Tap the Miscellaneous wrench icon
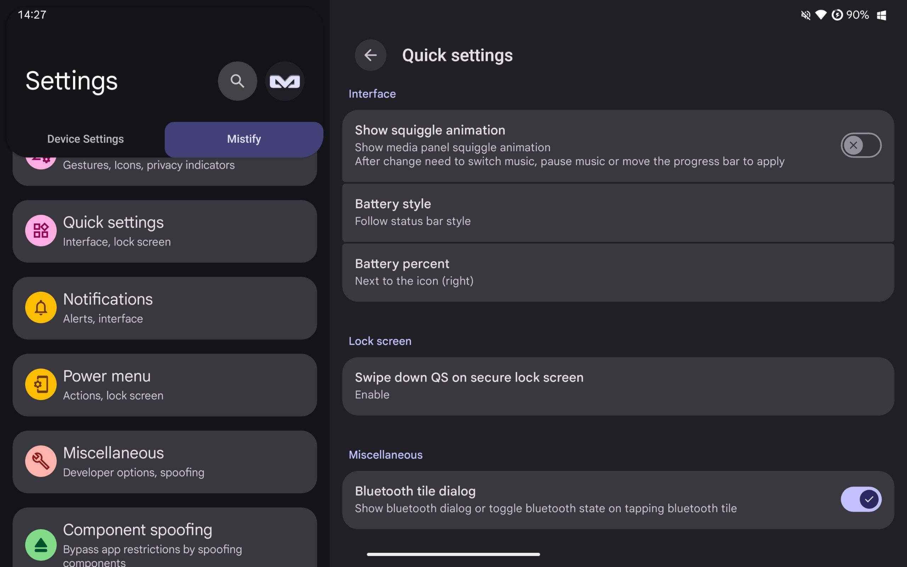907x567 pixels. click(41, 461)
